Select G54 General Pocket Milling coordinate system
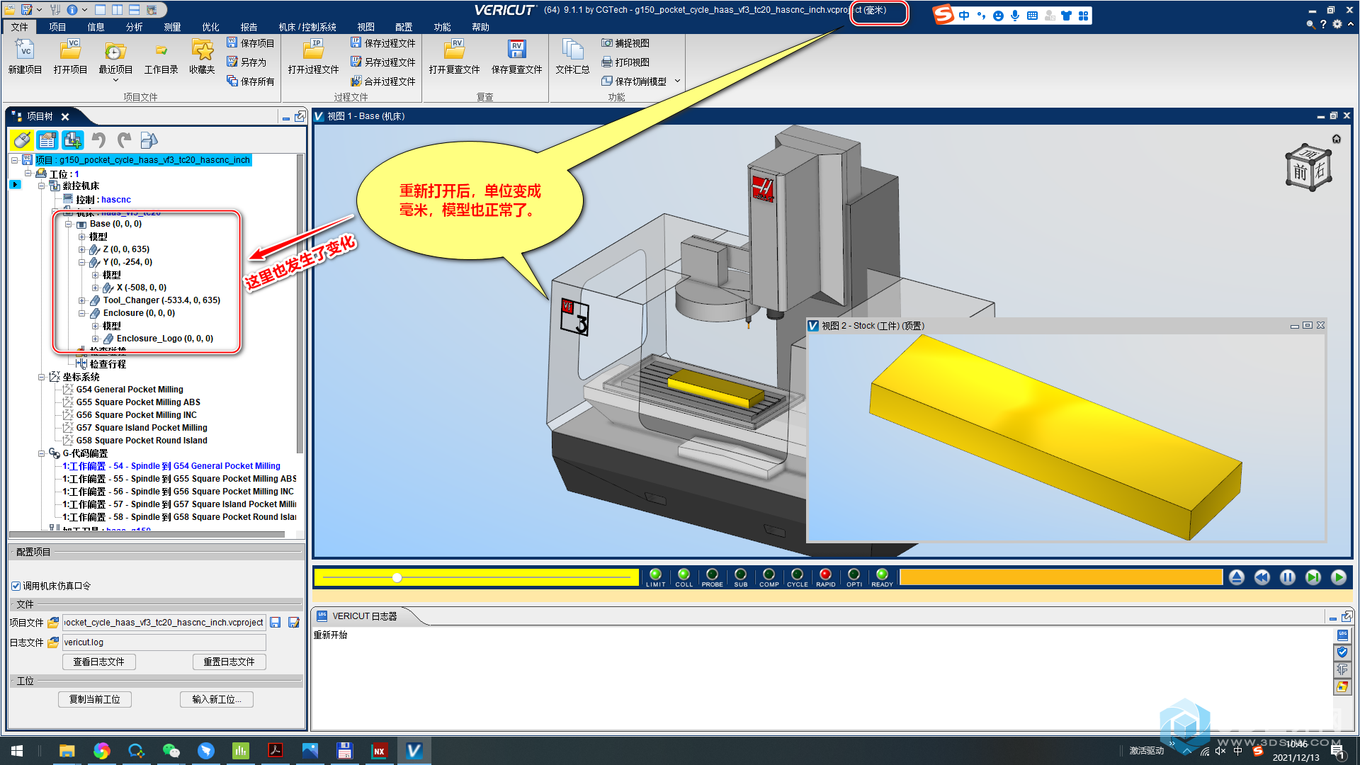This screenshot has height=765, width=1360. coord(130,390)
